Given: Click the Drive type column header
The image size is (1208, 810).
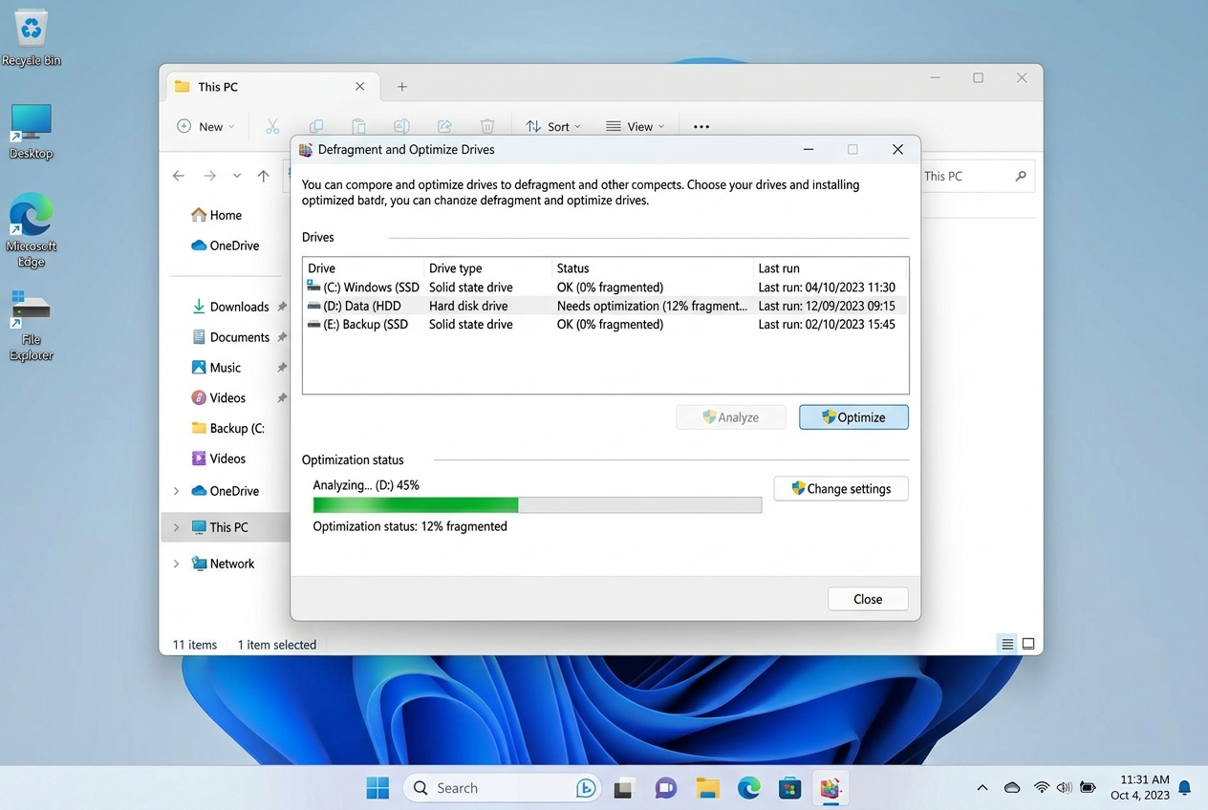Looking at the screenshot, I should coord(488,268).
